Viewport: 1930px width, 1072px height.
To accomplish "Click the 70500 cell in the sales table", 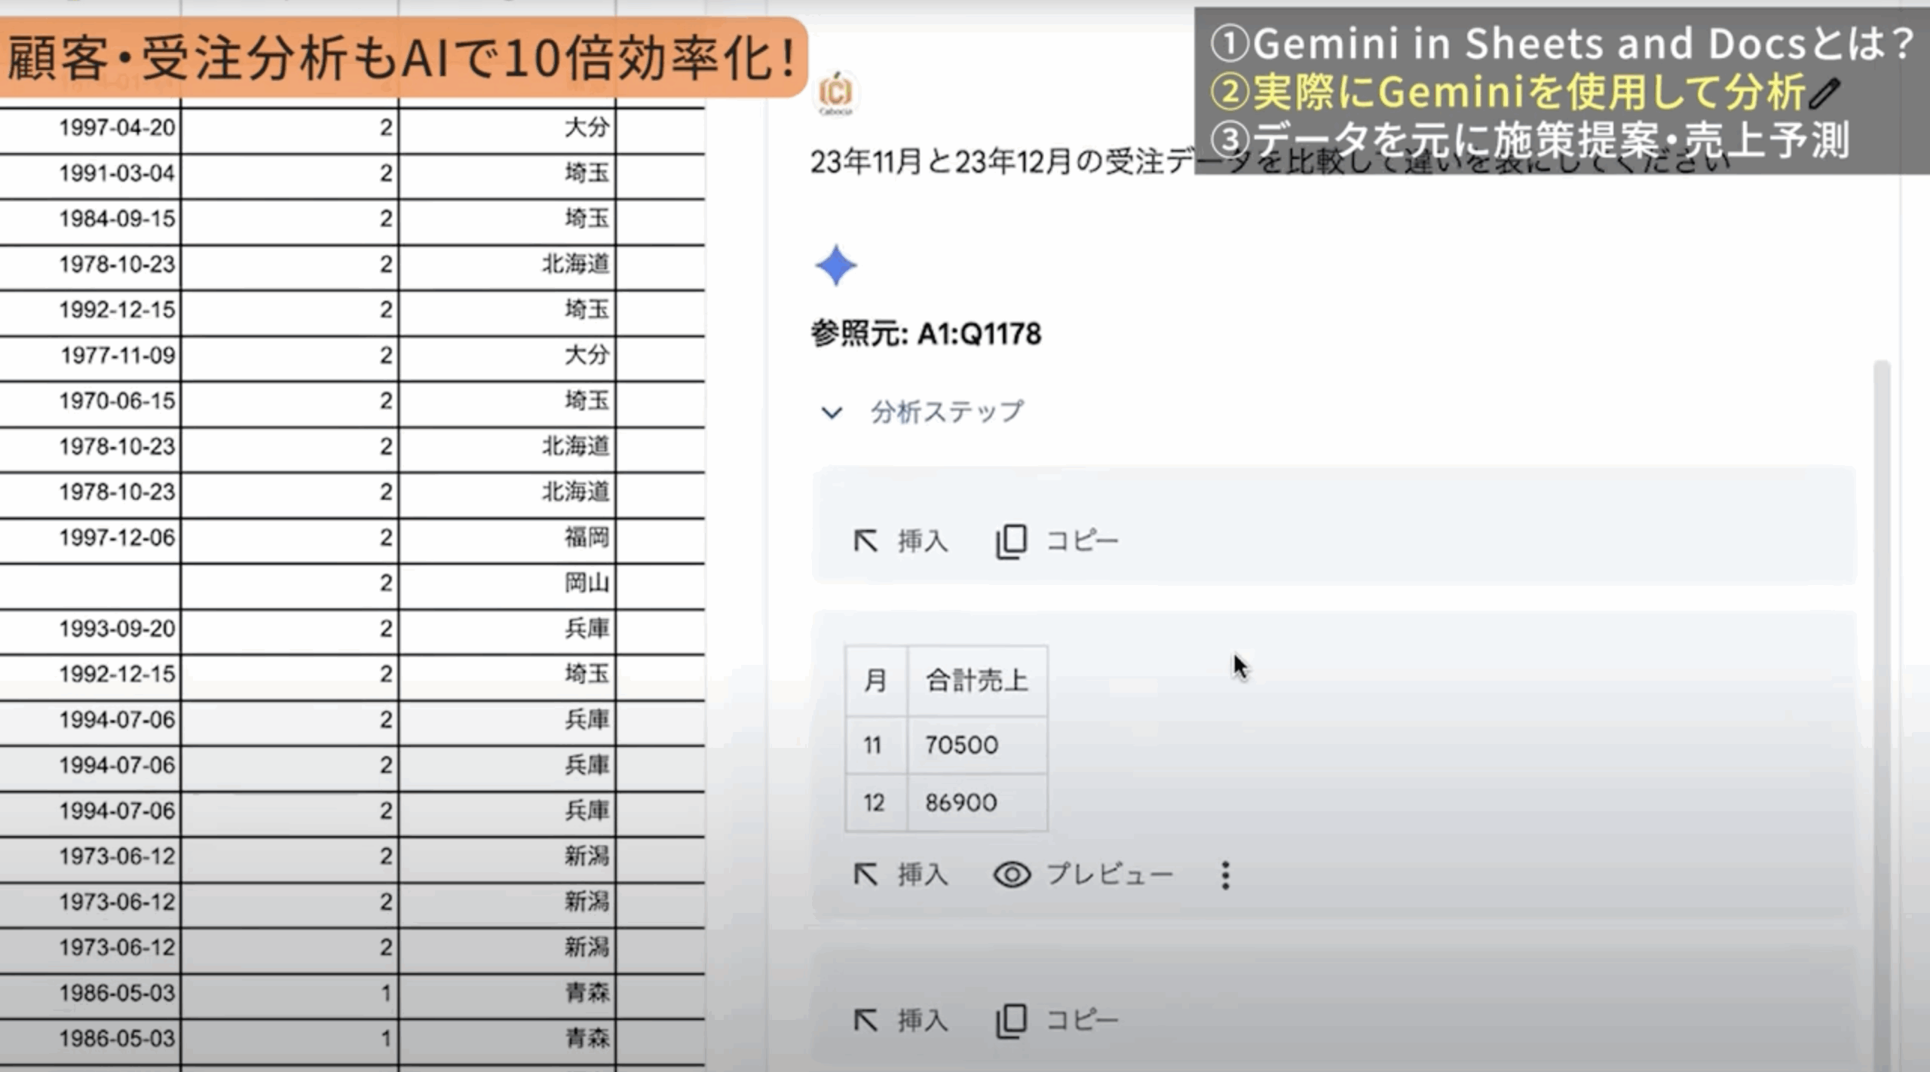I will (x=962, y=745).
